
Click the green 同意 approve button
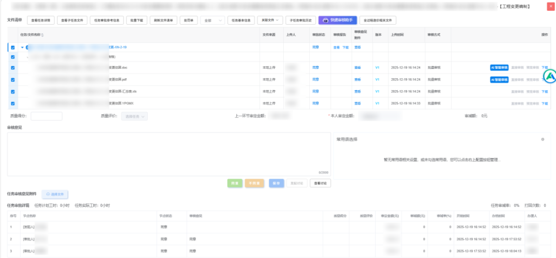pos(235,183)
